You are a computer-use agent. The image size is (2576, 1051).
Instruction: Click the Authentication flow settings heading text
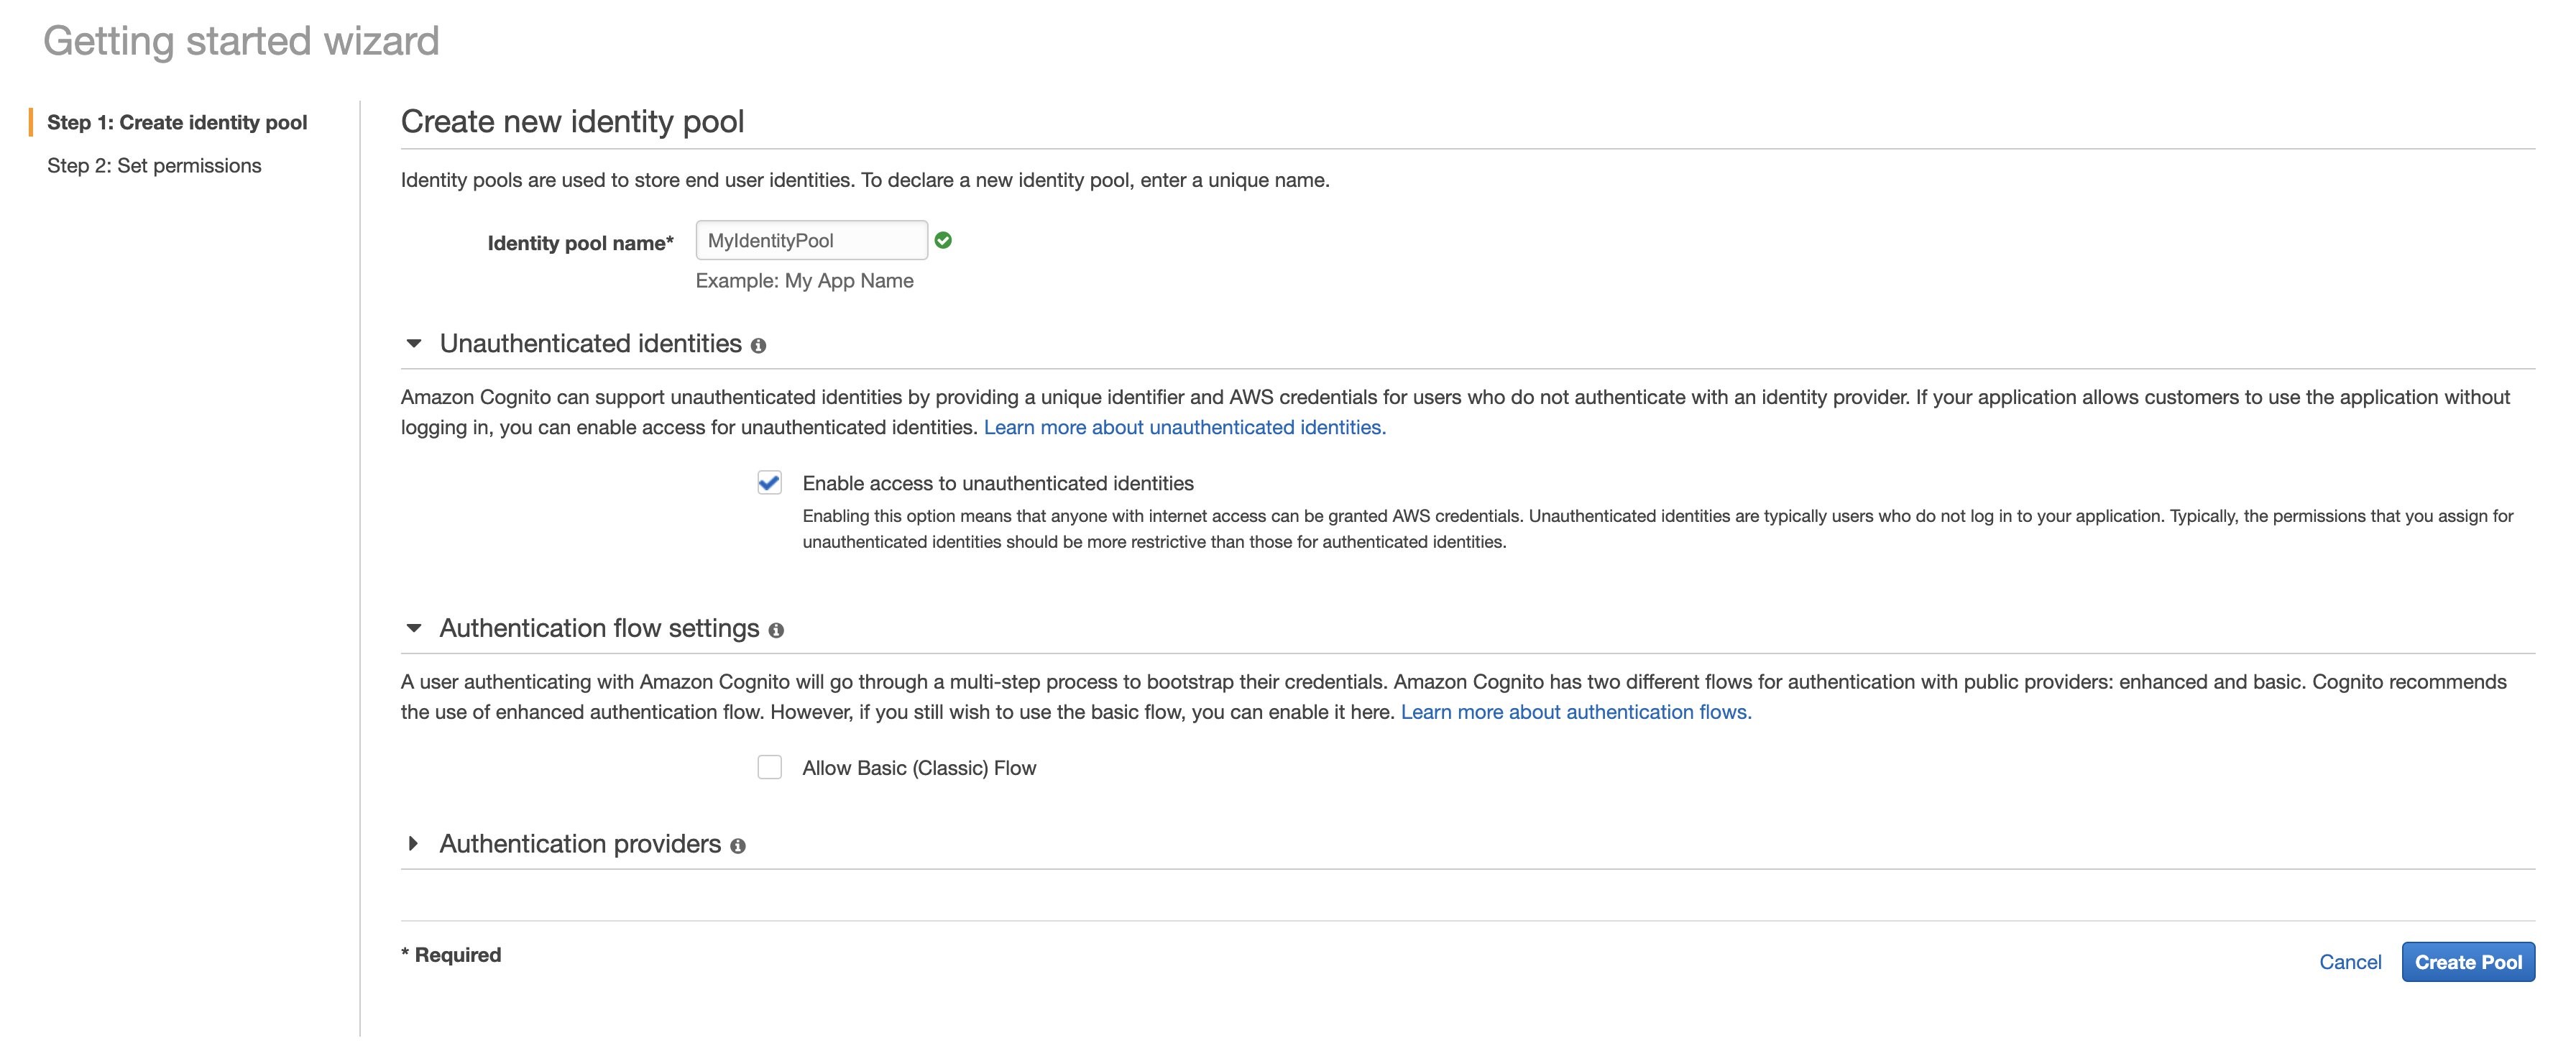600,629
